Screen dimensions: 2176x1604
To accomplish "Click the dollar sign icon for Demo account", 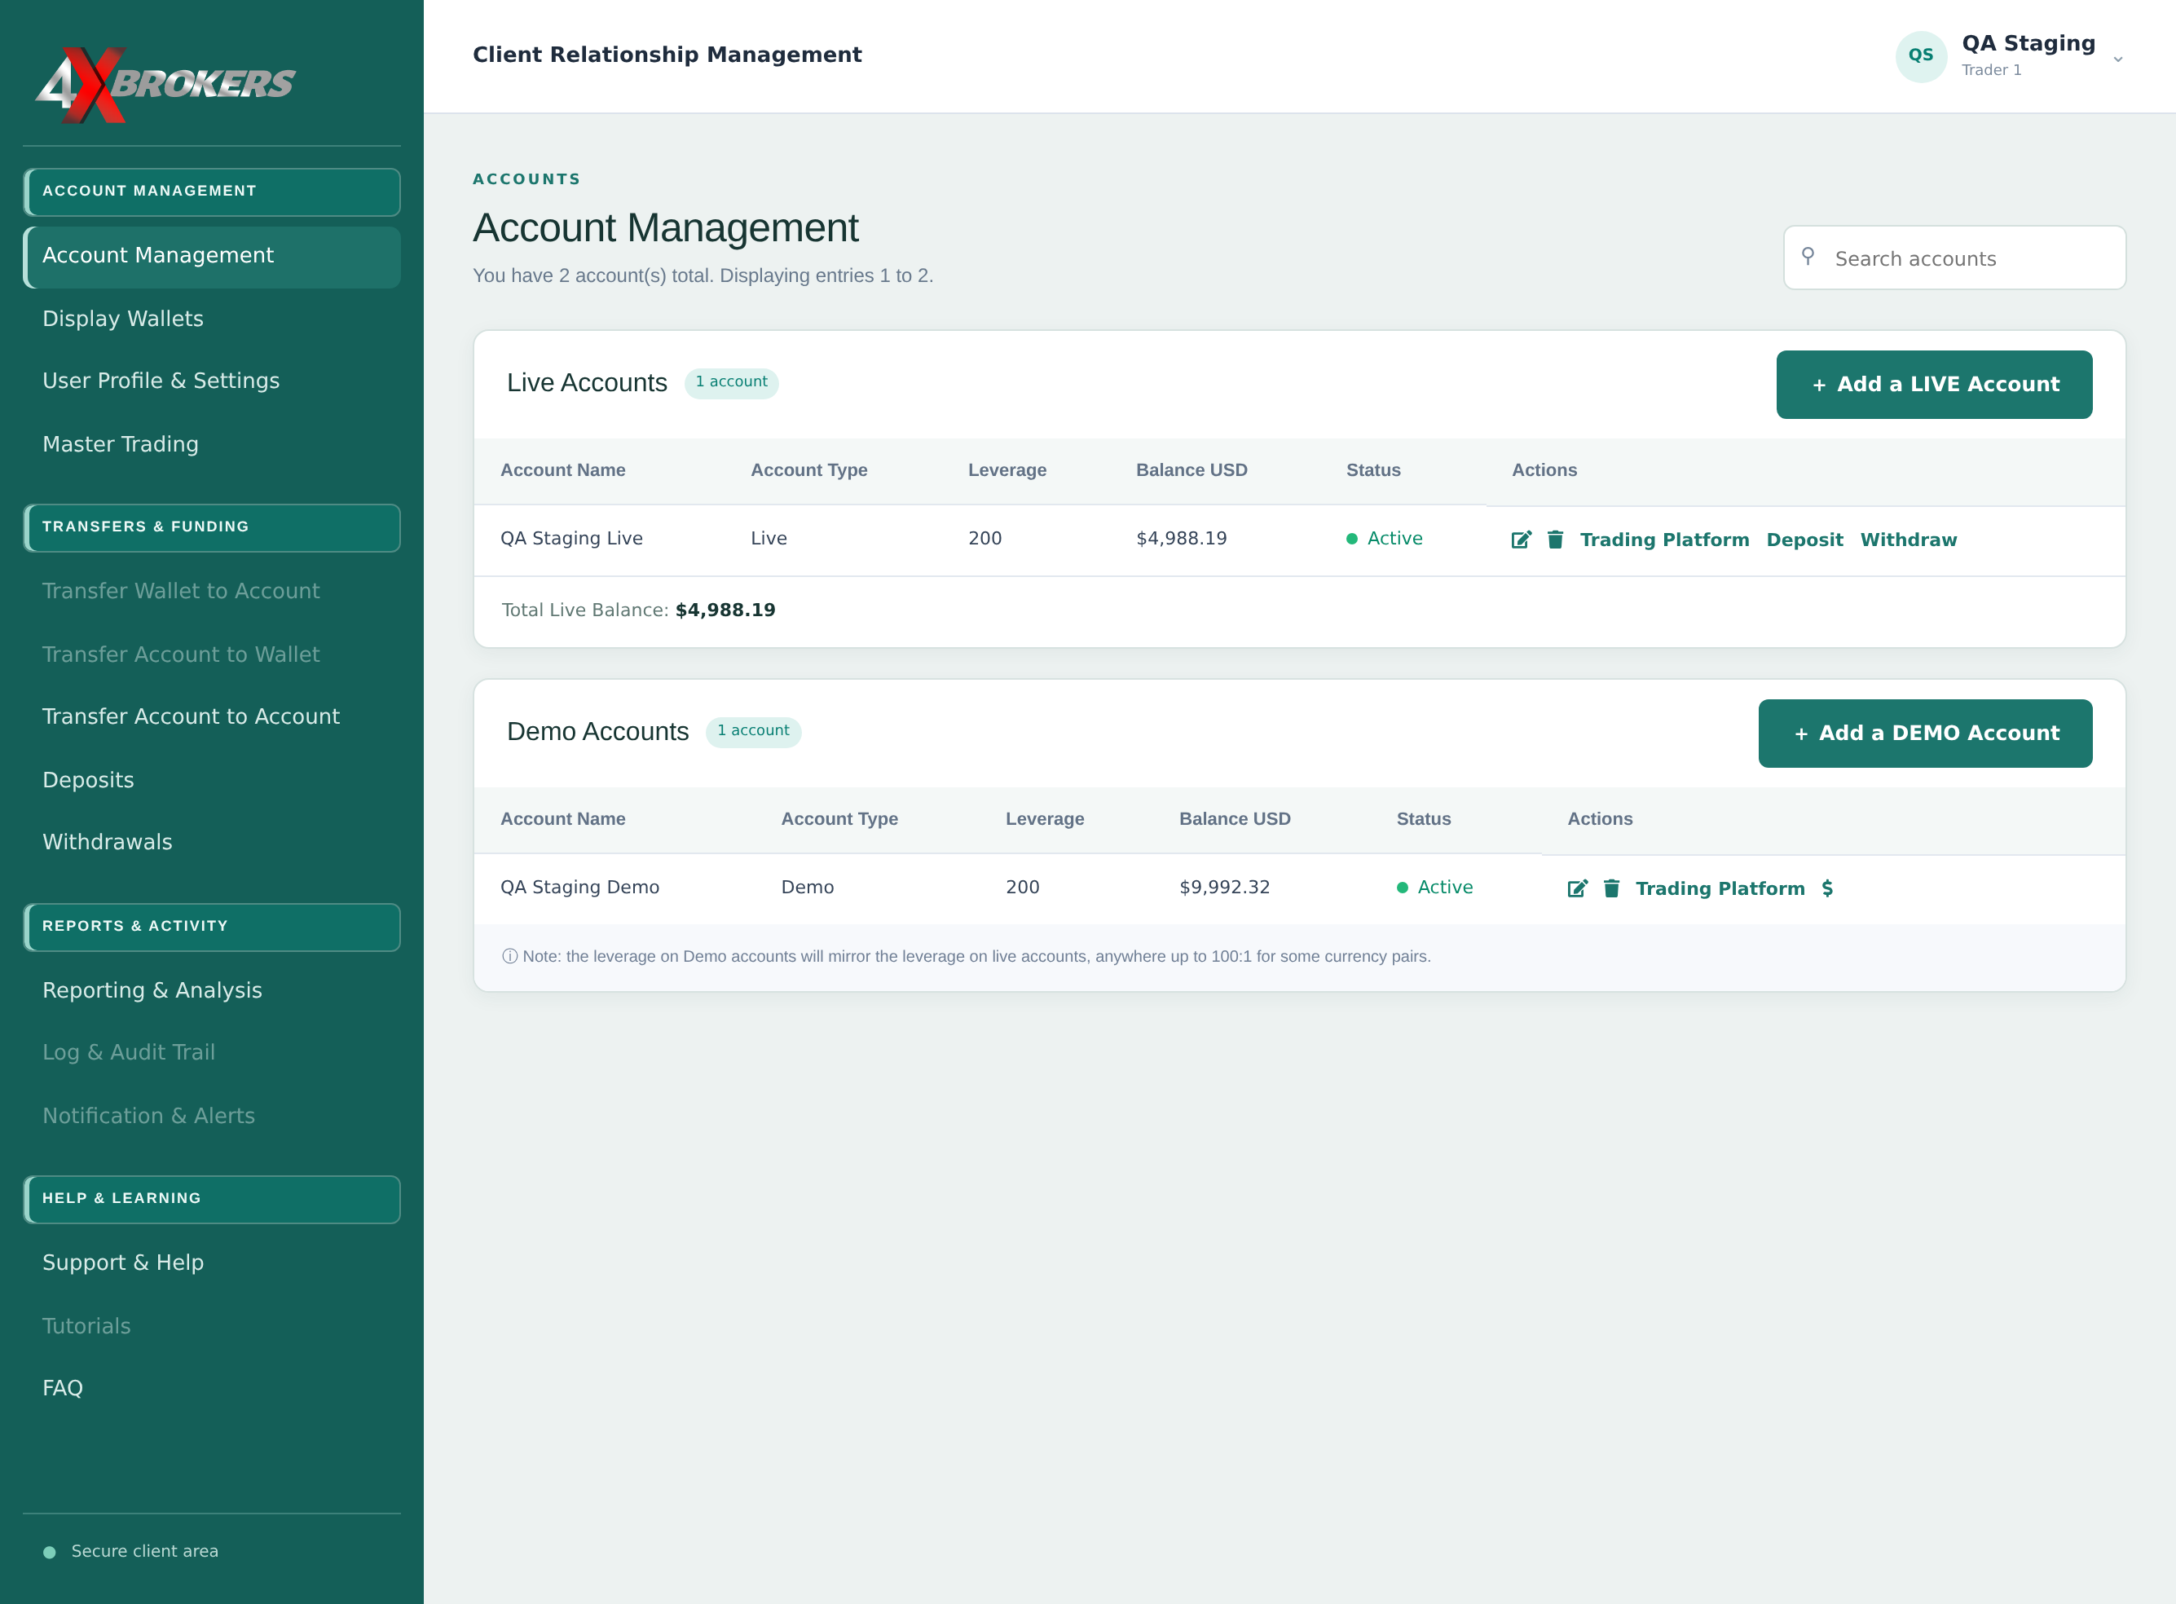I will tap(1827, 888).
